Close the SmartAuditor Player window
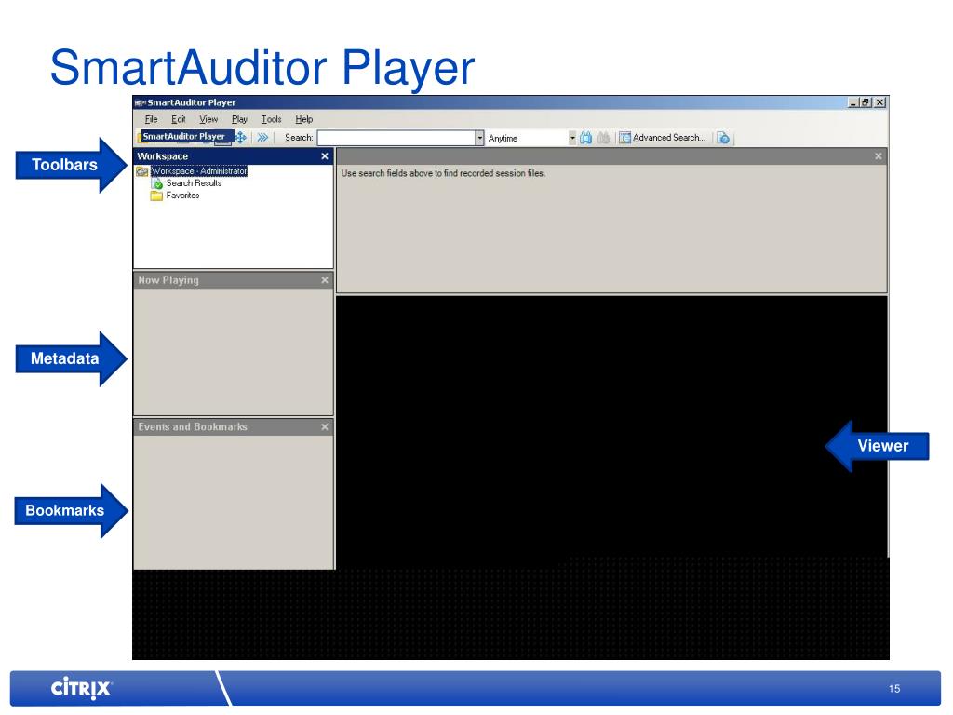Viewport: 953px width, 715px height. coord(880,102)
